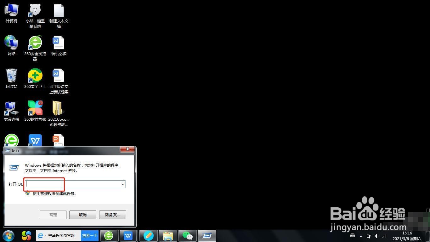Click the Show desktop strip at the taskbar end
430x242 pixels.
coord(427,236)
